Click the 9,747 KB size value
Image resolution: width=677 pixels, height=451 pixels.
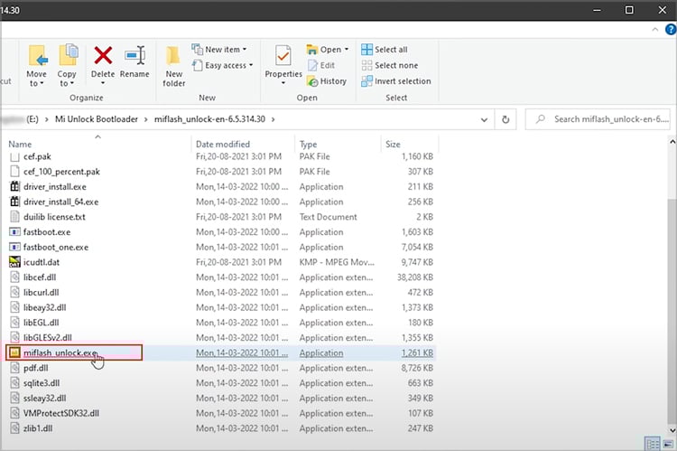click(417, 262)
